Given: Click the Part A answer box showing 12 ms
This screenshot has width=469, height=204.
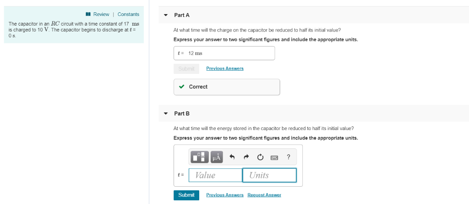Looking at the screenshot, I should pos(224,53).
